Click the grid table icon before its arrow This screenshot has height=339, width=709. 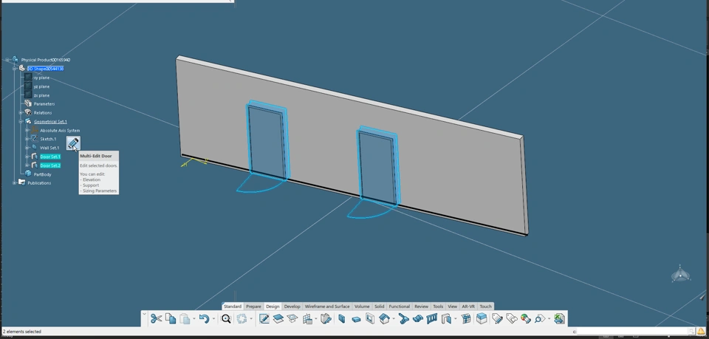pyautogui.click(x=307, y=318)
